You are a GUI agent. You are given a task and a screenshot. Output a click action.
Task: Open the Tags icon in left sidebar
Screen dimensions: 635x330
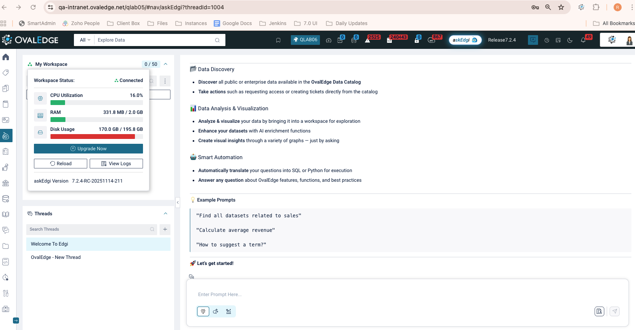coord(6,73)
